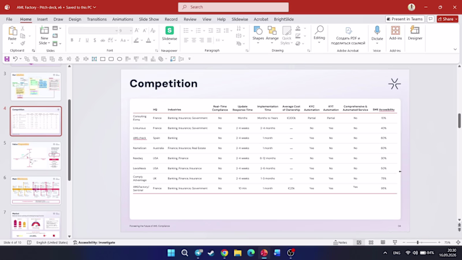Viewport: 462px width, 260px height.
Task: Open the font name dropdown
Action: point(117,31)
